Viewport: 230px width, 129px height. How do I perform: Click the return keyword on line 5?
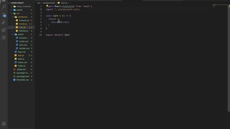point(52,19)
